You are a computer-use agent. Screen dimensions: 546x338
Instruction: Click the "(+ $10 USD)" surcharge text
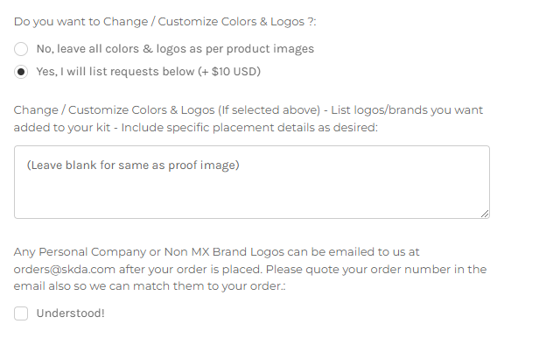(229, 72)
